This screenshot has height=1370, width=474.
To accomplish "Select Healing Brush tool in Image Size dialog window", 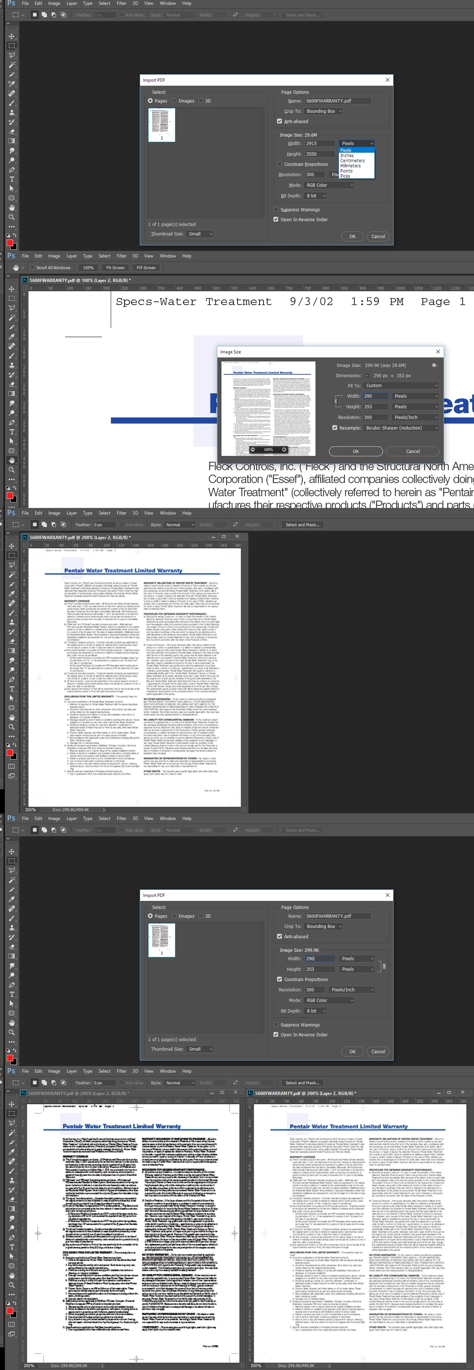I will tap(12, 346).
